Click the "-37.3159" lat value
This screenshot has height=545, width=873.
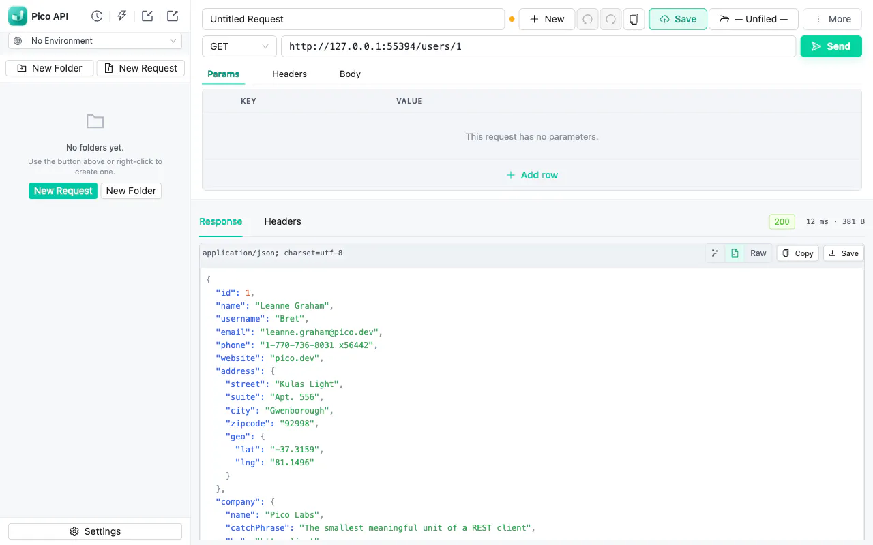pos(295,450)
